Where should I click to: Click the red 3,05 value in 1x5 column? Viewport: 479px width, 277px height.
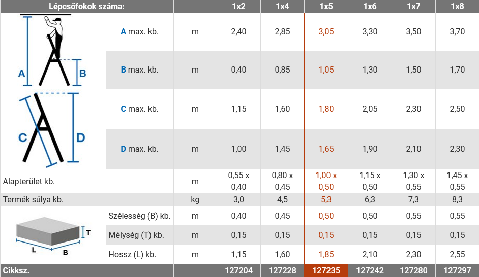click(326, 31)
